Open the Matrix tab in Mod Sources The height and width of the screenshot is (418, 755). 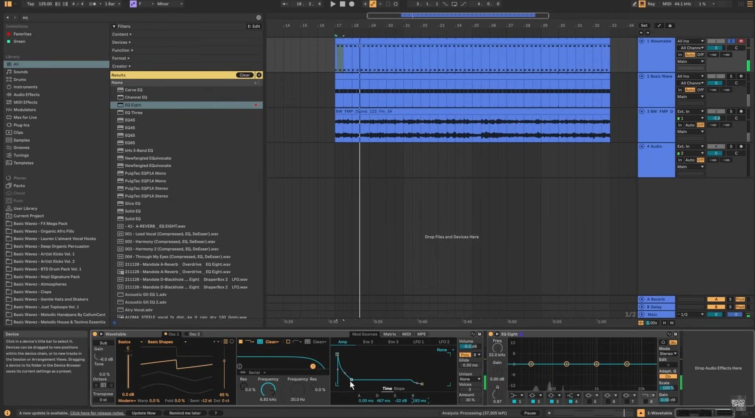coord(389,334)
